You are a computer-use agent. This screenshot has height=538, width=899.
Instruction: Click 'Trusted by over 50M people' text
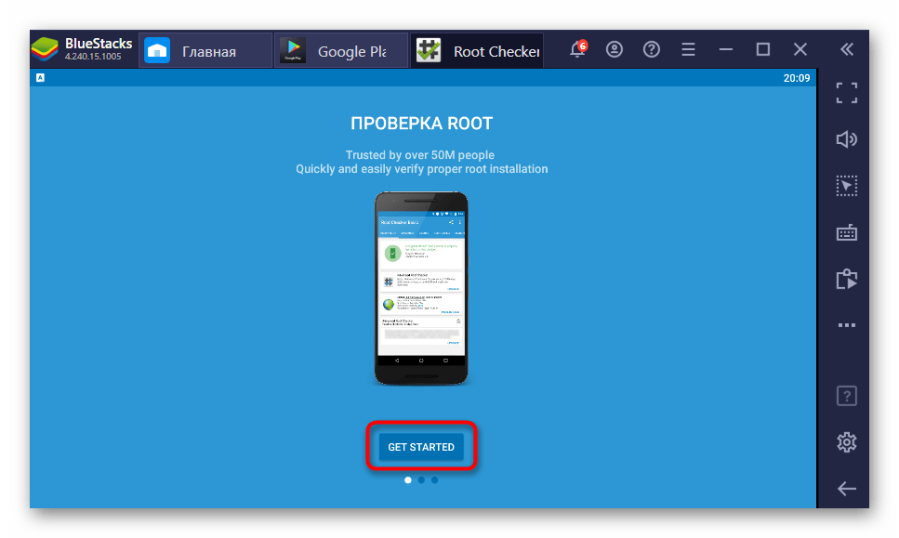point(419,154)
